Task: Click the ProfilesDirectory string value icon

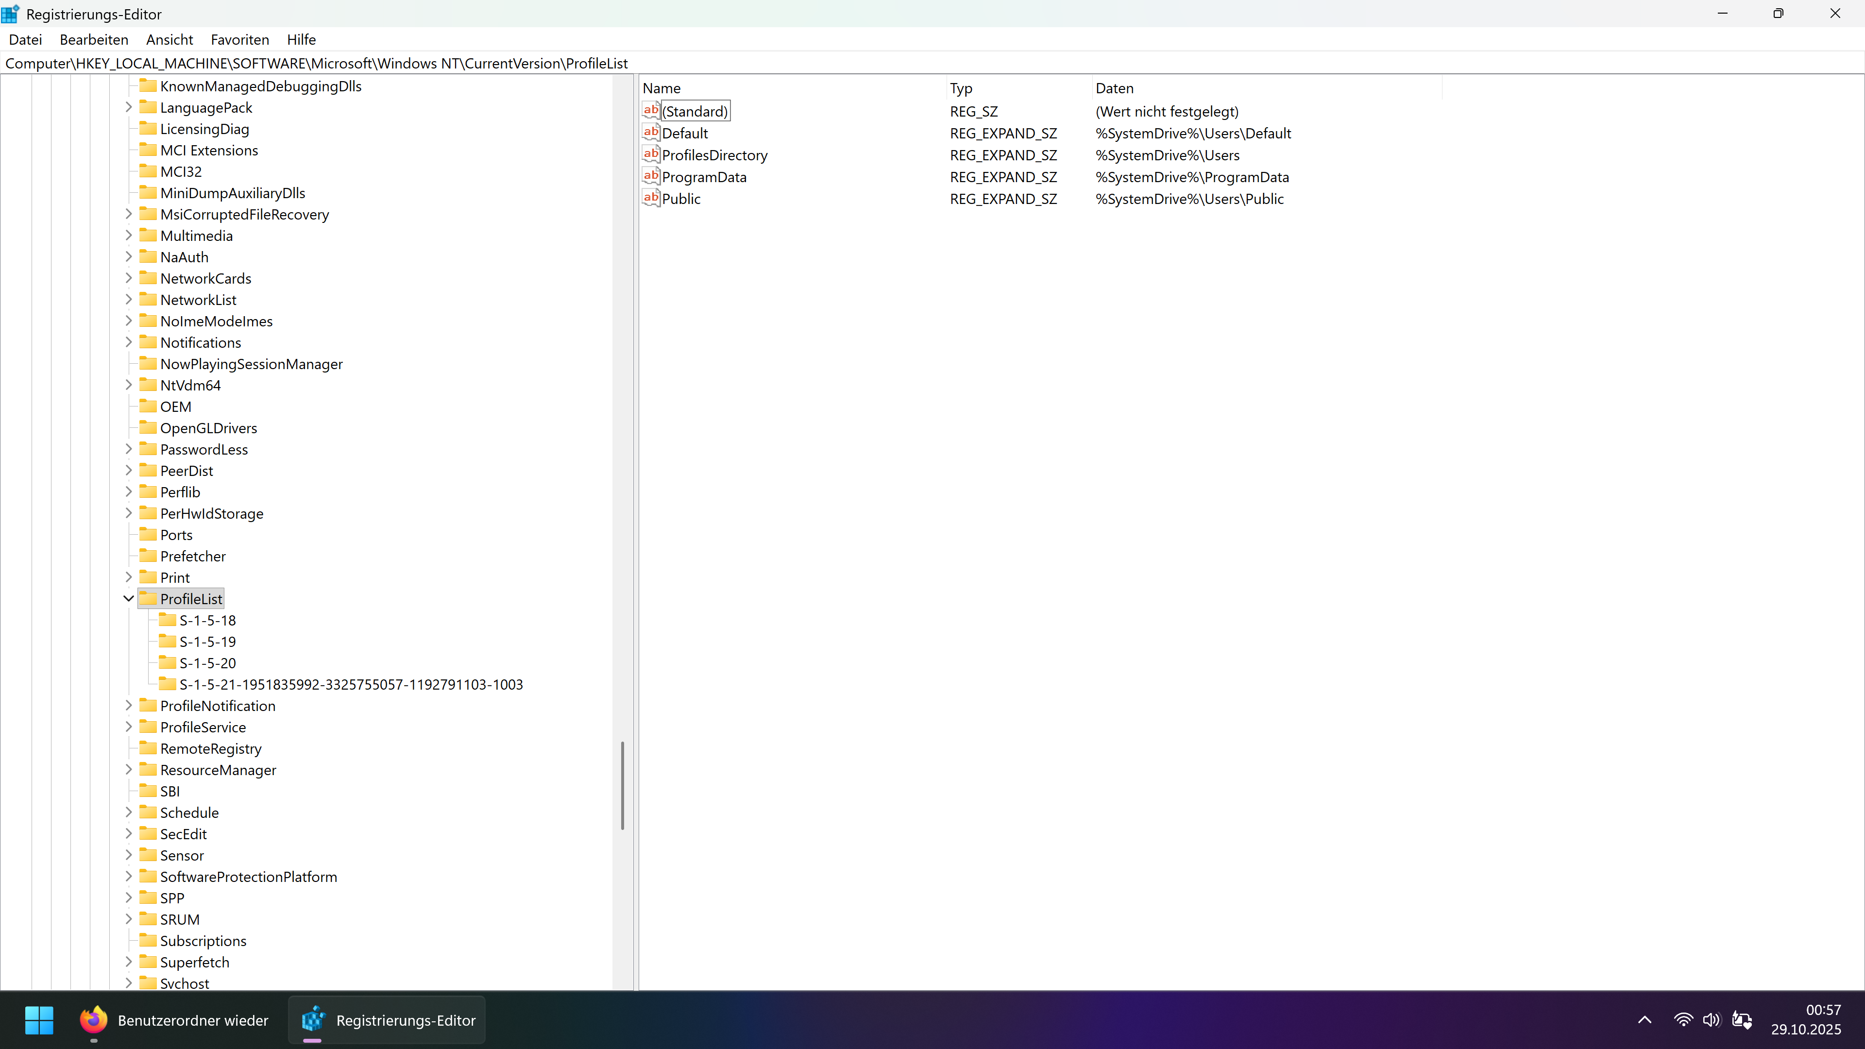Action: tap(651, 154)
